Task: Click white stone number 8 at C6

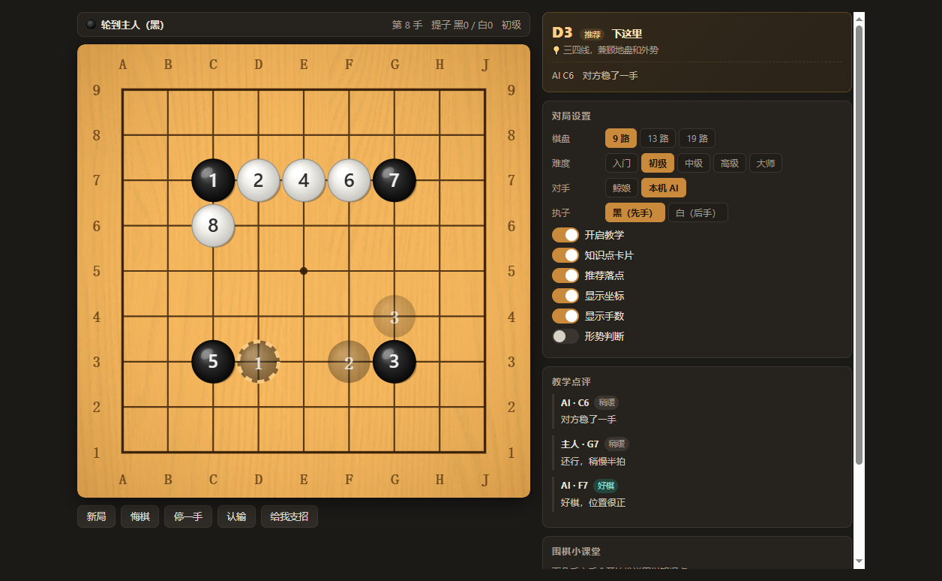Action: coord(213,225)
